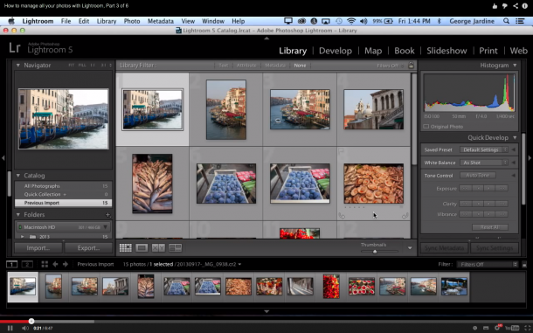533x333 pixels.
Task: Click the thumbs up icon at top
Action: (x=495, y=6)
